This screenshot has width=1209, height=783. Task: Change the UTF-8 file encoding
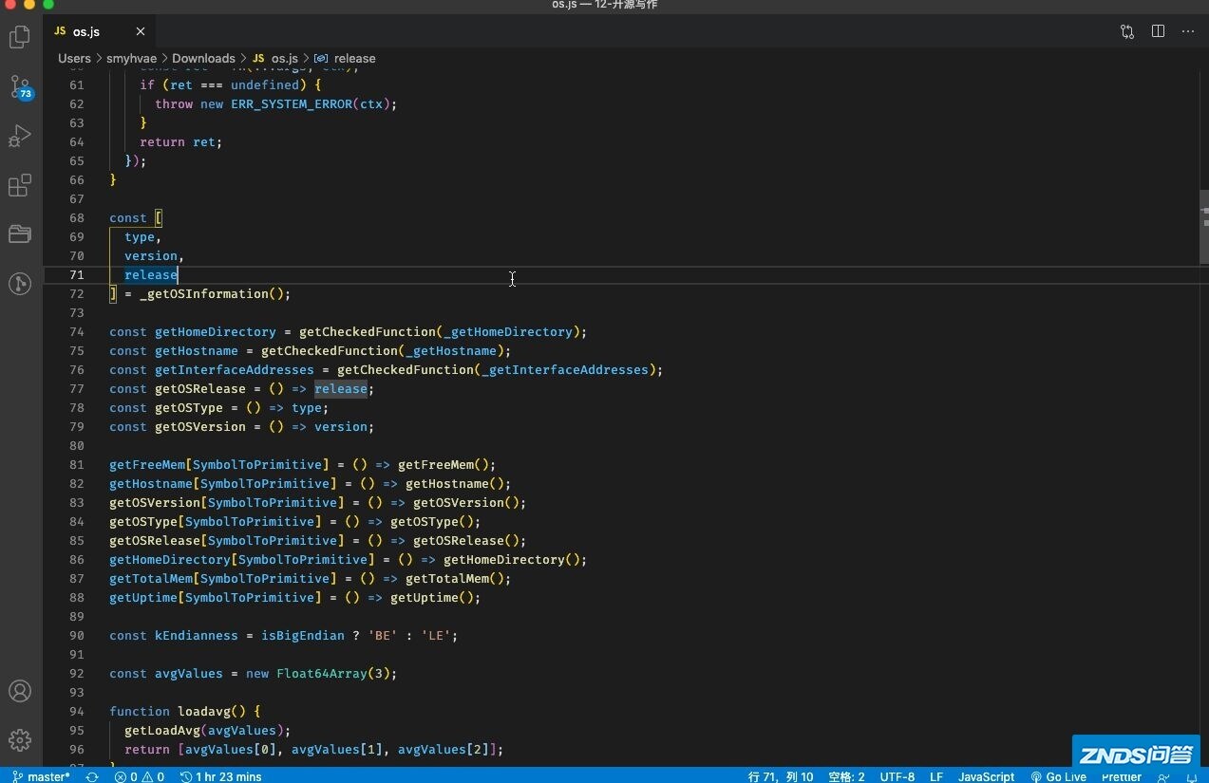click(897, 776)
